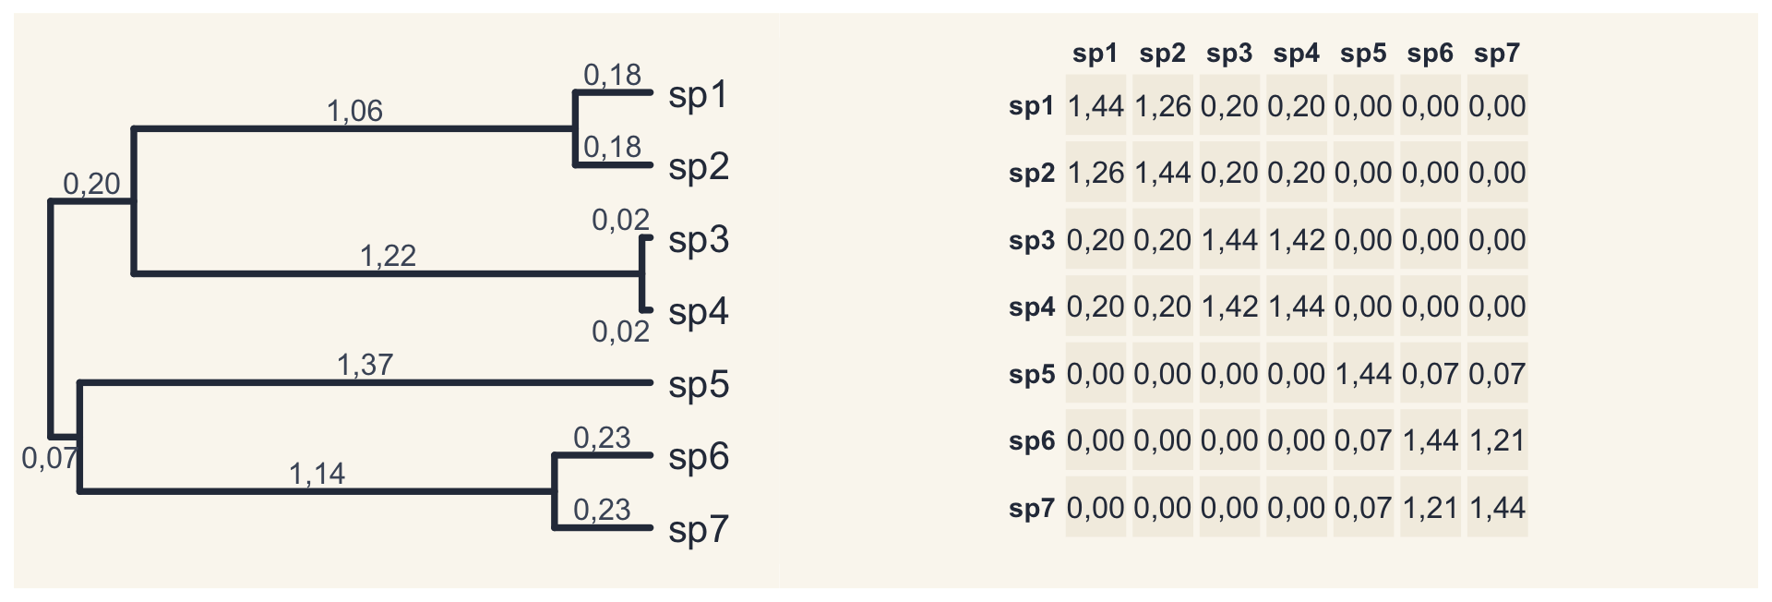1772x602 pixels.
Task: Select the sp7 column header in matrix
Action: [x=1497, y=54]
